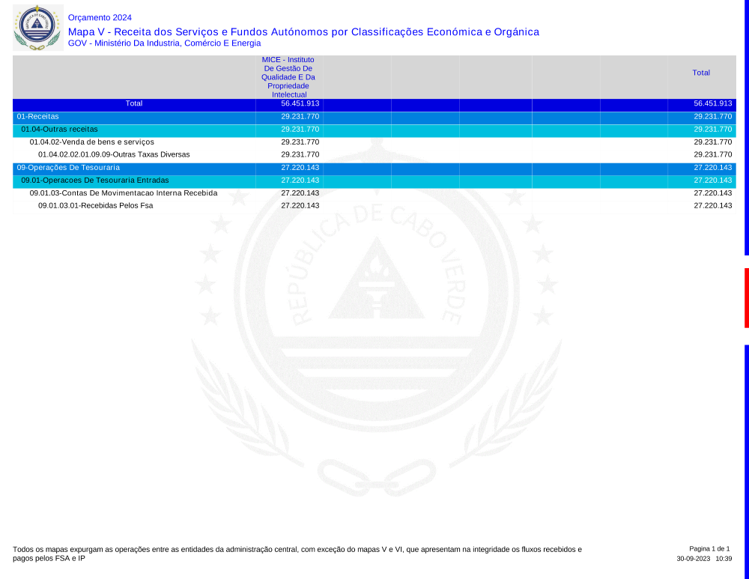Select the MICE Instituto de Gestão column header
The height and width of the screenshot is (579, 749).
pos(288,76)
